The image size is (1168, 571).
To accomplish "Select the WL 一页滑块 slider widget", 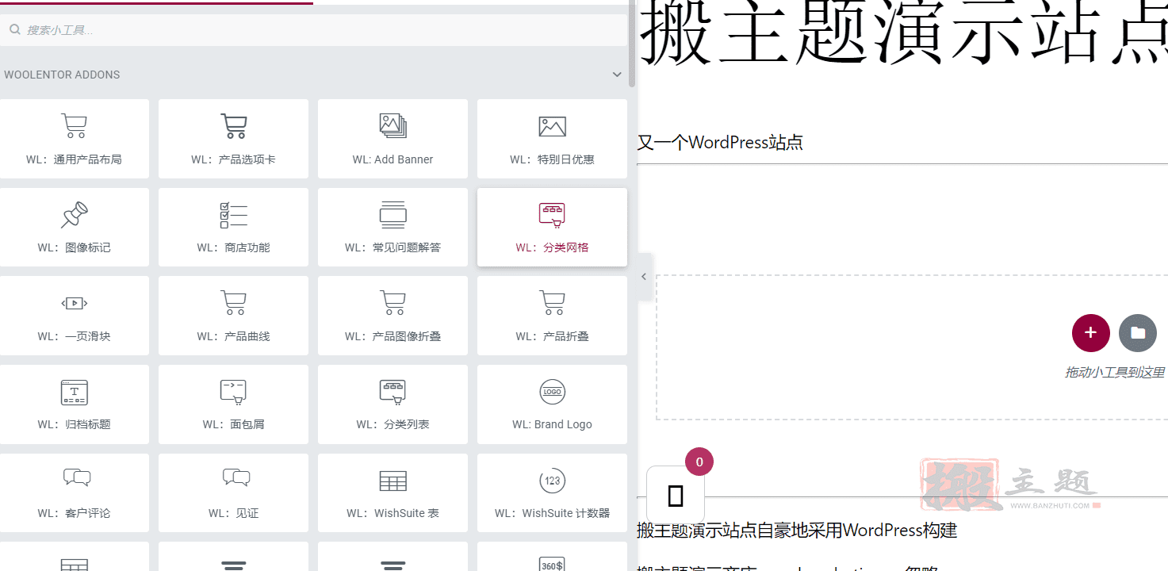I will click(x=74, y=316).
